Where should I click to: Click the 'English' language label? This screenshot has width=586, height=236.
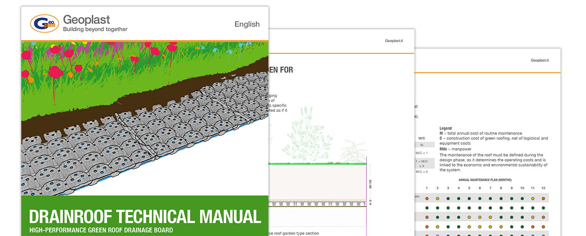[247, 24]
